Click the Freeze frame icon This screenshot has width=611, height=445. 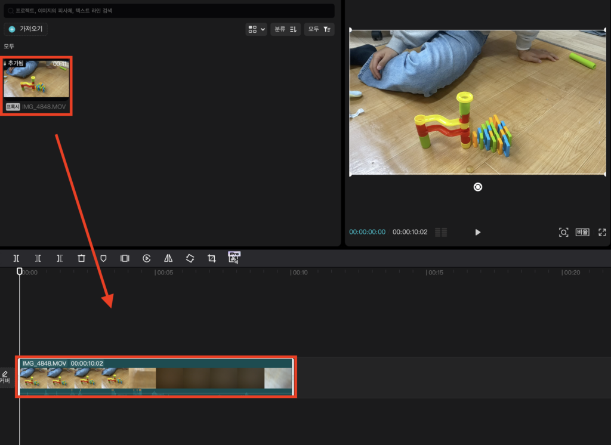click(125, 258)
